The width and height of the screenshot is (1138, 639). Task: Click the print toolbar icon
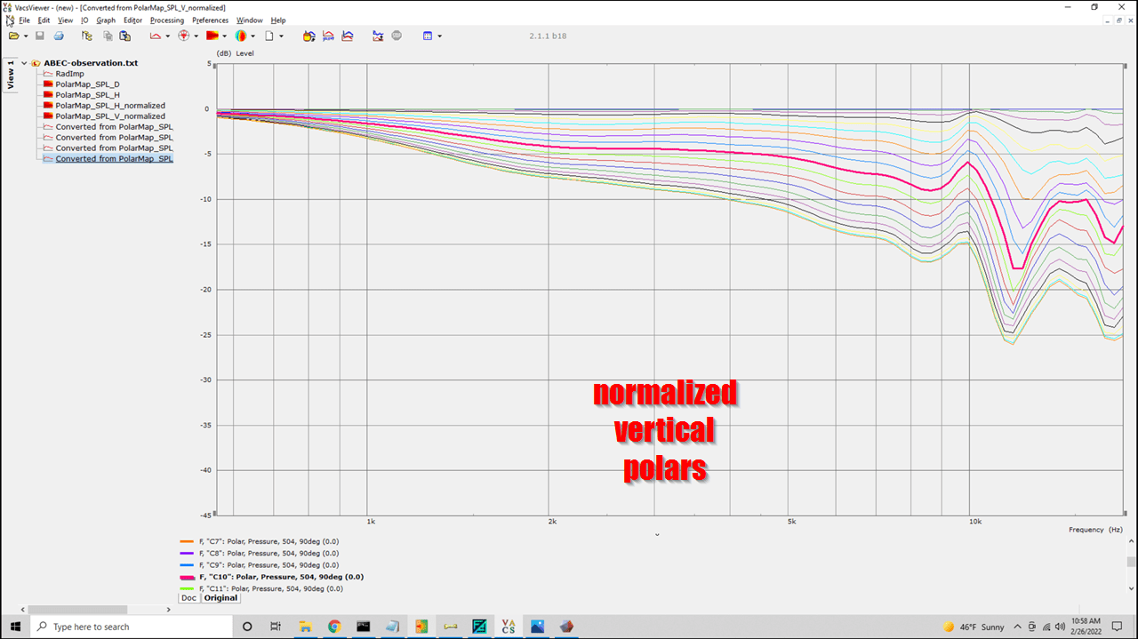(x=59, y=36)
